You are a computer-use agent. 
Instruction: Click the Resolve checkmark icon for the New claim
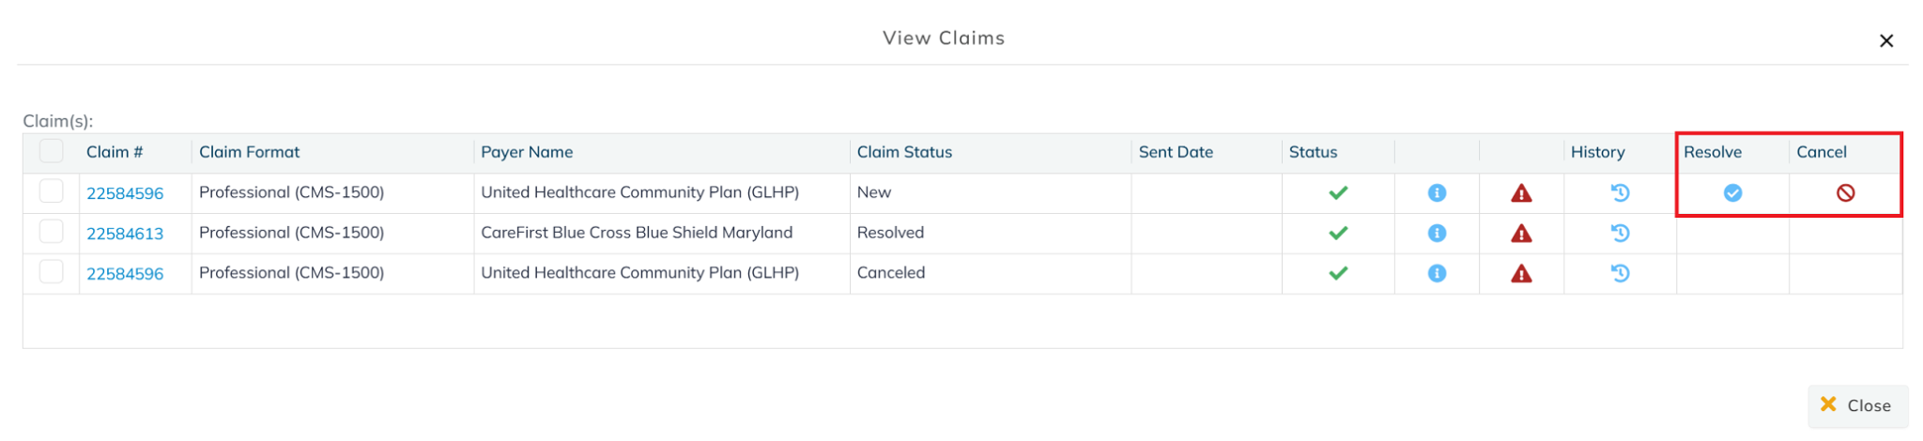[x=1732, y=193]
